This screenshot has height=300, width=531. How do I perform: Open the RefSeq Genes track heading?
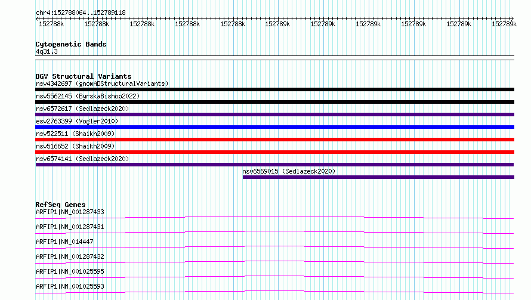click(x=60, y=205)
